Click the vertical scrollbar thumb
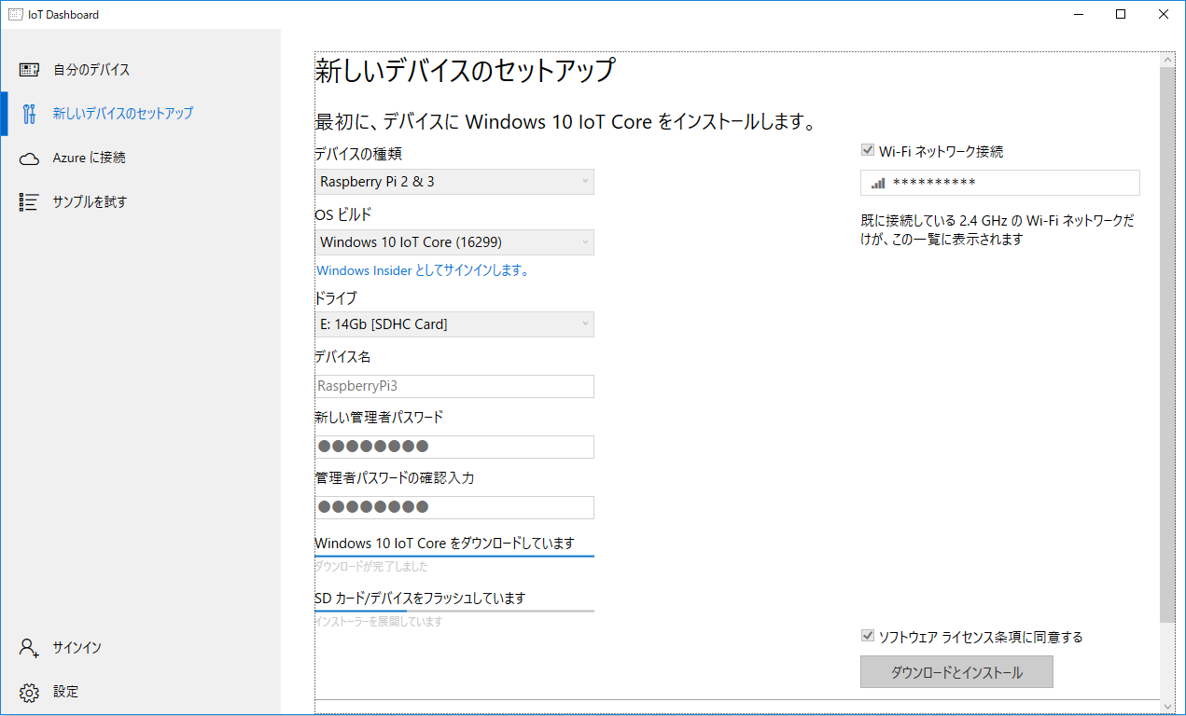The image size is (1186, 716). tap(1167, 345)
